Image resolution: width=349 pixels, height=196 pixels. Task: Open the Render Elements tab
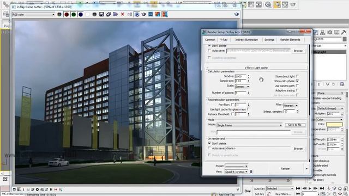click(x=290, y=40)
